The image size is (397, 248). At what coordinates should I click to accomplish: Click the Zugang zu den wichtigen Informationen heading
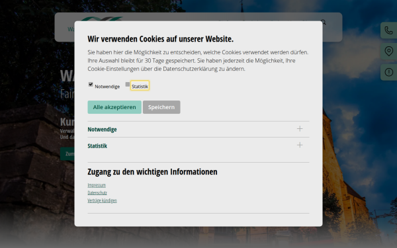(x=152, y=171)
